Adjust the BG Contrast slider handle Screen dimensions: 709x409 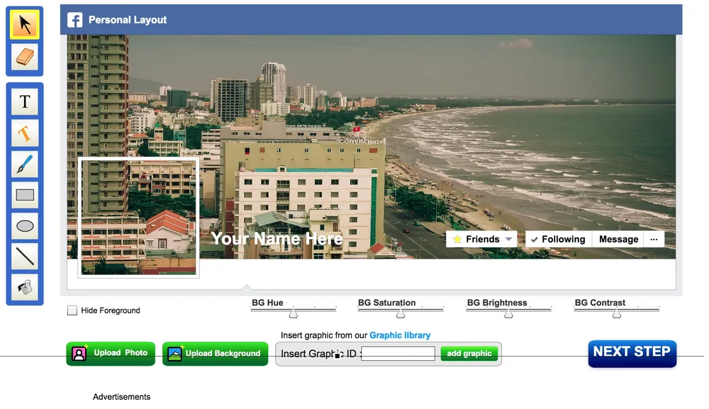pyautogui.click(x=617, y=313)
